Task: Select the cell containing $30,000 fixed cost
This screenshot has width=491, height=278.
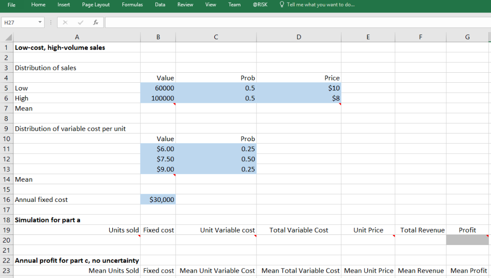Action: pyautogui.click(x=158, y=200)
